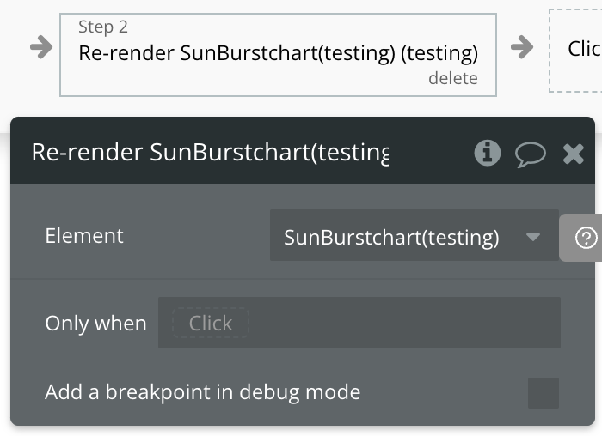Click empty area of Only when expression field
This screenshot has width=602, height=436.
(x=404, y=323)
